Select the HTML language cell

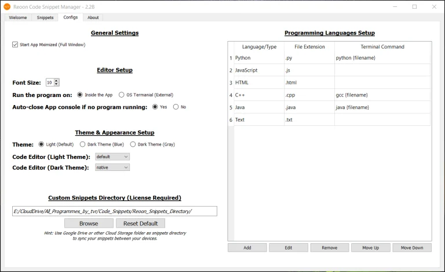[x=259, y=83]
